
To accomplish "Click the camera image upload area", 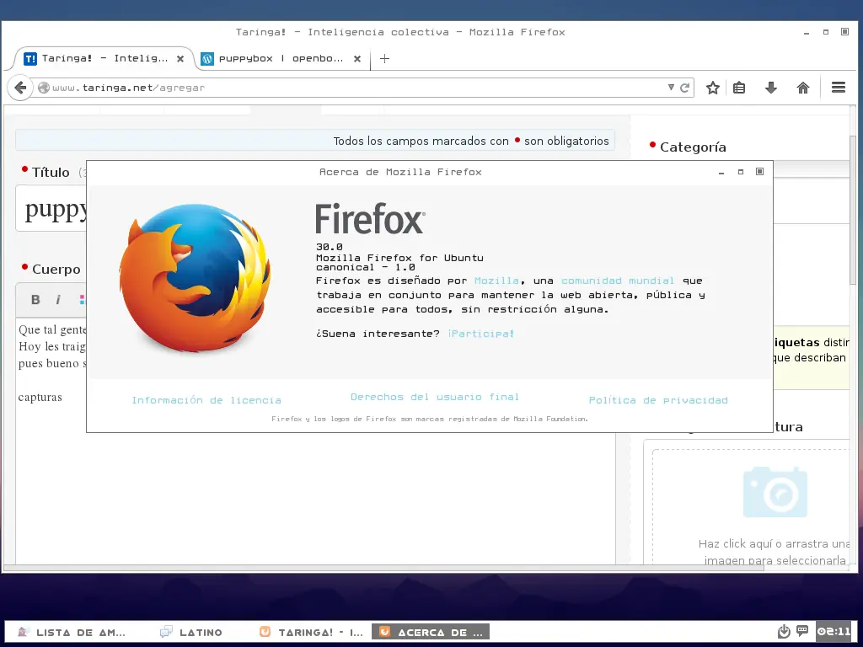I will pos(775,492).
